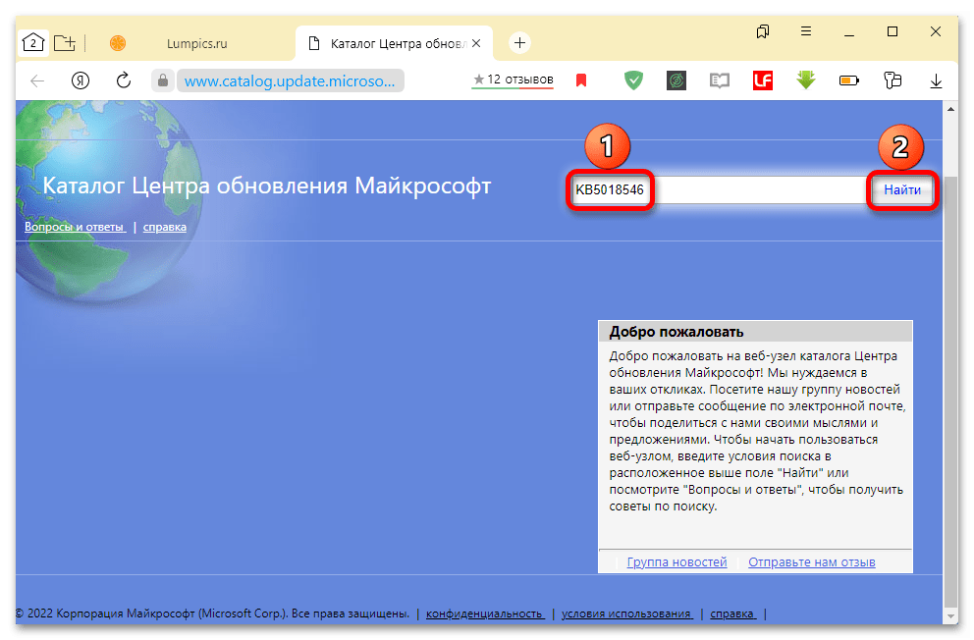Click the red LF extension icon
The width and height of the screenshot is (974, 640).
tap(763, 80)
